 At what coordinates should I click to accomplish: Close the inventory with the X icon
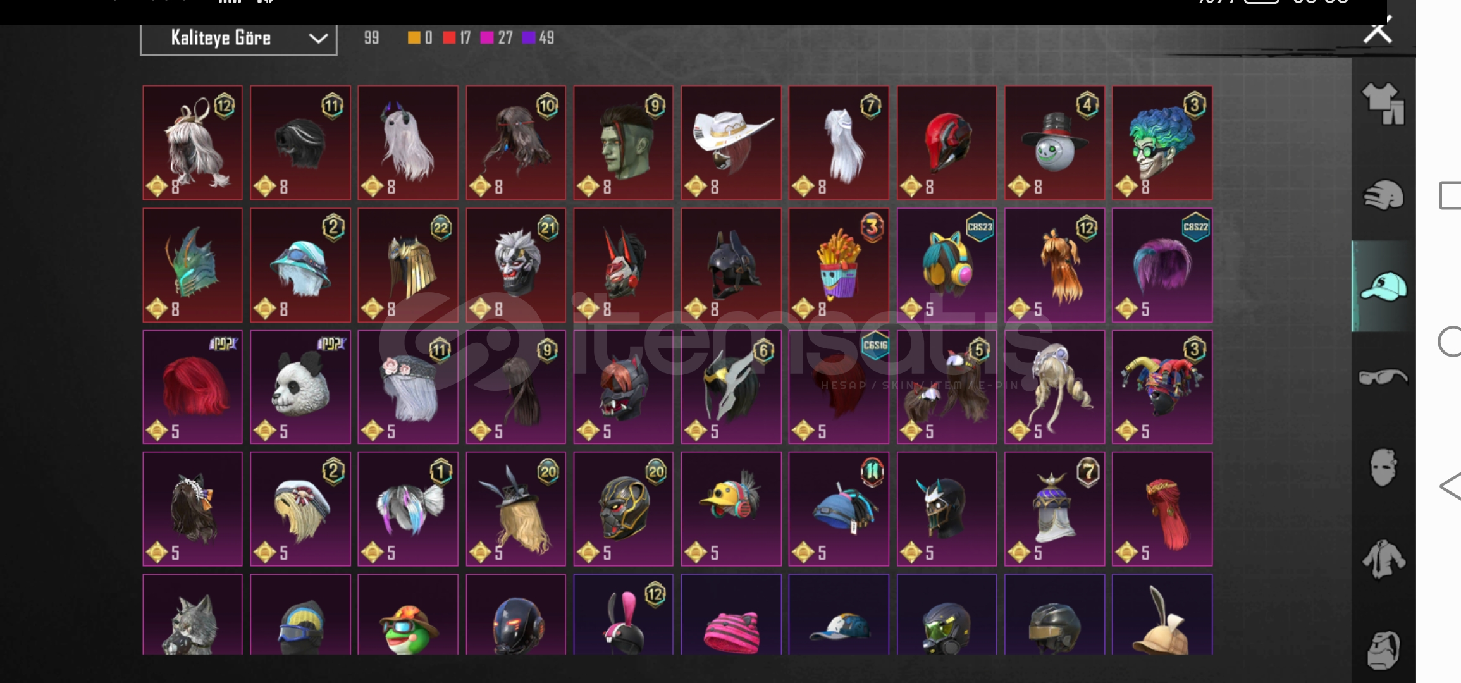(1378, 30)
